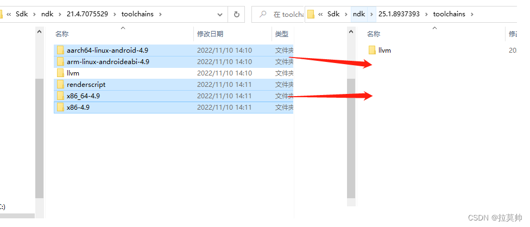The image size is (530, 227).
Task: Expand chevron after Sdk in right address bar
Action: coord(345,14)
